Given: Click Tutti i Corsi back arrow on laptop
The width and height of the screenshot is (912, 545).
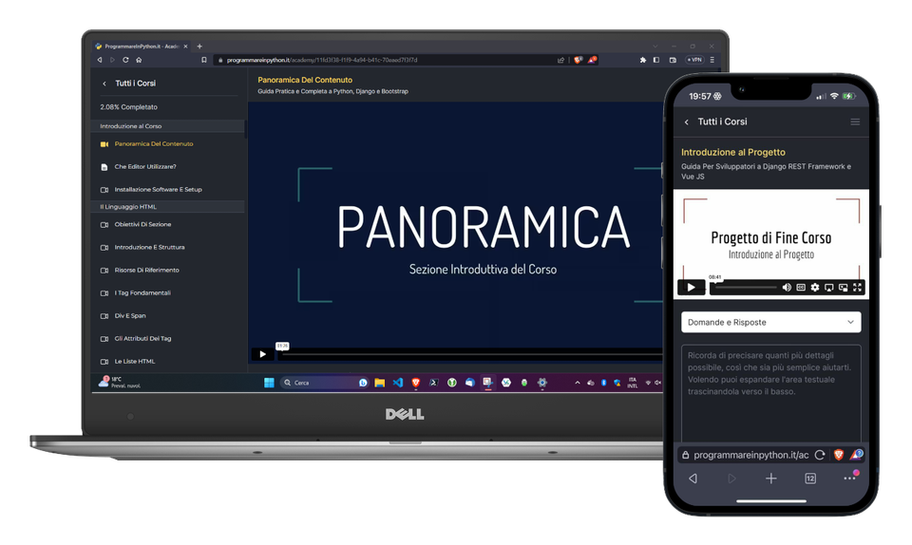Looking at the screenshot, I should tap(104, 84).
